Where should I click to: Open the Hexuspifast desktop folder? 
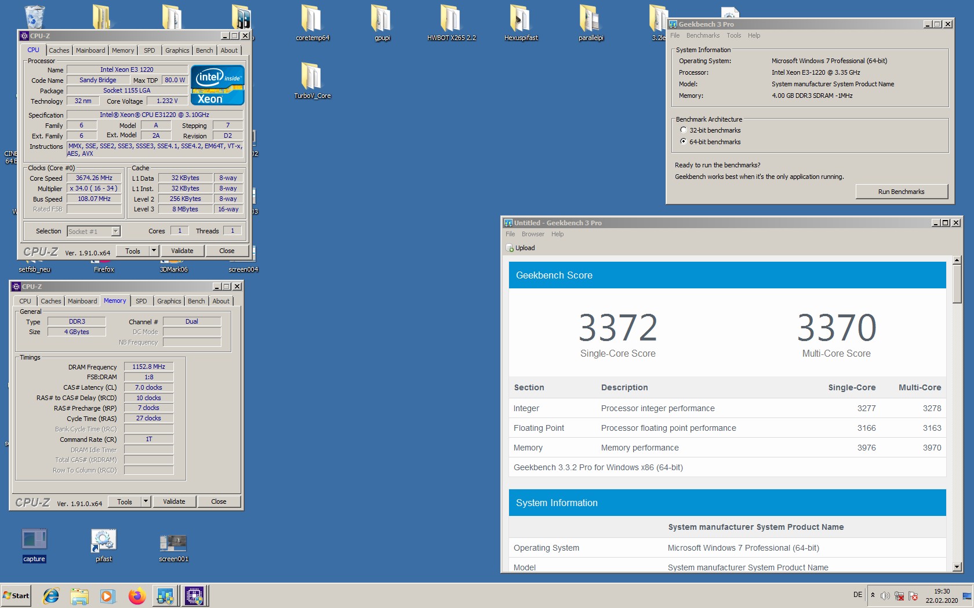click(521, 23)
